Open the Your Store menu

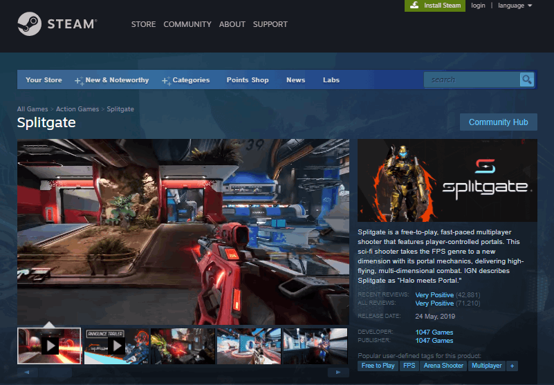pyautogui.click(x=44, y=80)
